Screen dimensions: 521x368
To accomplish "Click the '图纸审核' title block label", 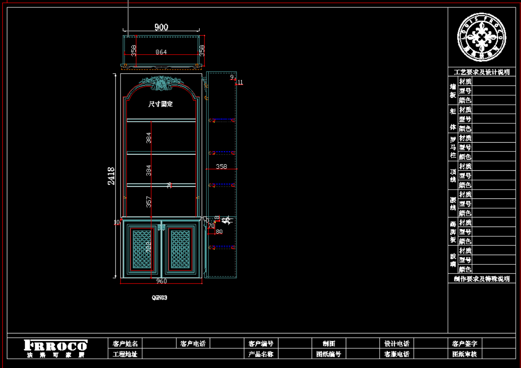I will point(465,354).
